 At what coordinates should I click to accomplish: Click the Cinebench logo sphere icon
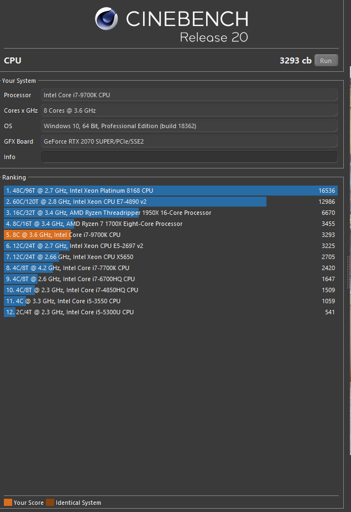pyautogui.click(x=107, y=19)
